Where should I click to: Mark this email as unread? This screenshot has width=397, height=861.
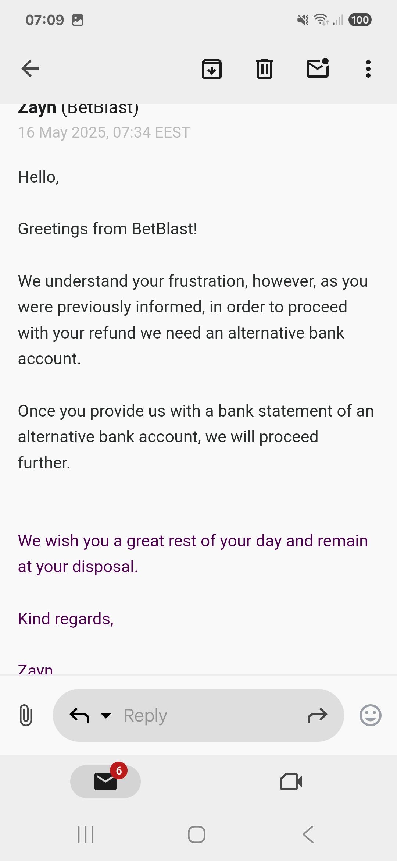[318, 68]
